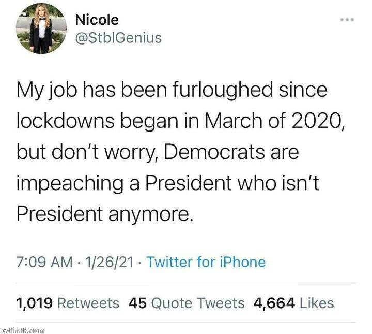Click the tweet line starting 'My job'
The width and height of the screenshot is (372, 334).
[173, 90]
